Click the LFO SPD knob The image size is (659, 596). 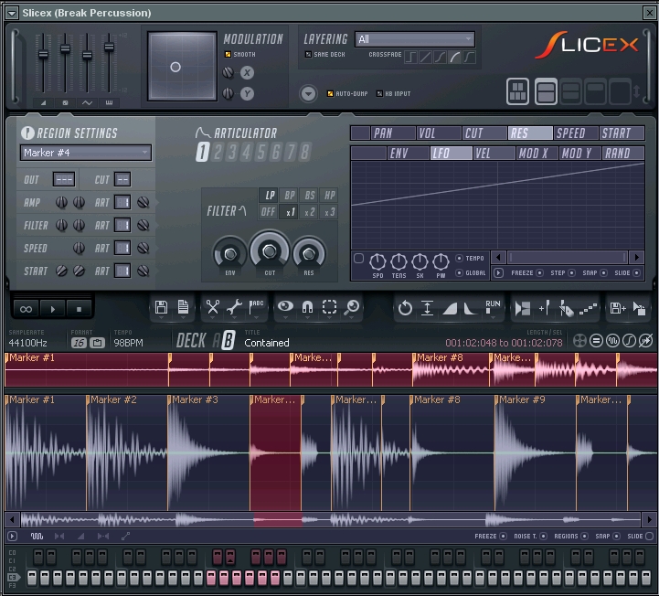[377, 261]
